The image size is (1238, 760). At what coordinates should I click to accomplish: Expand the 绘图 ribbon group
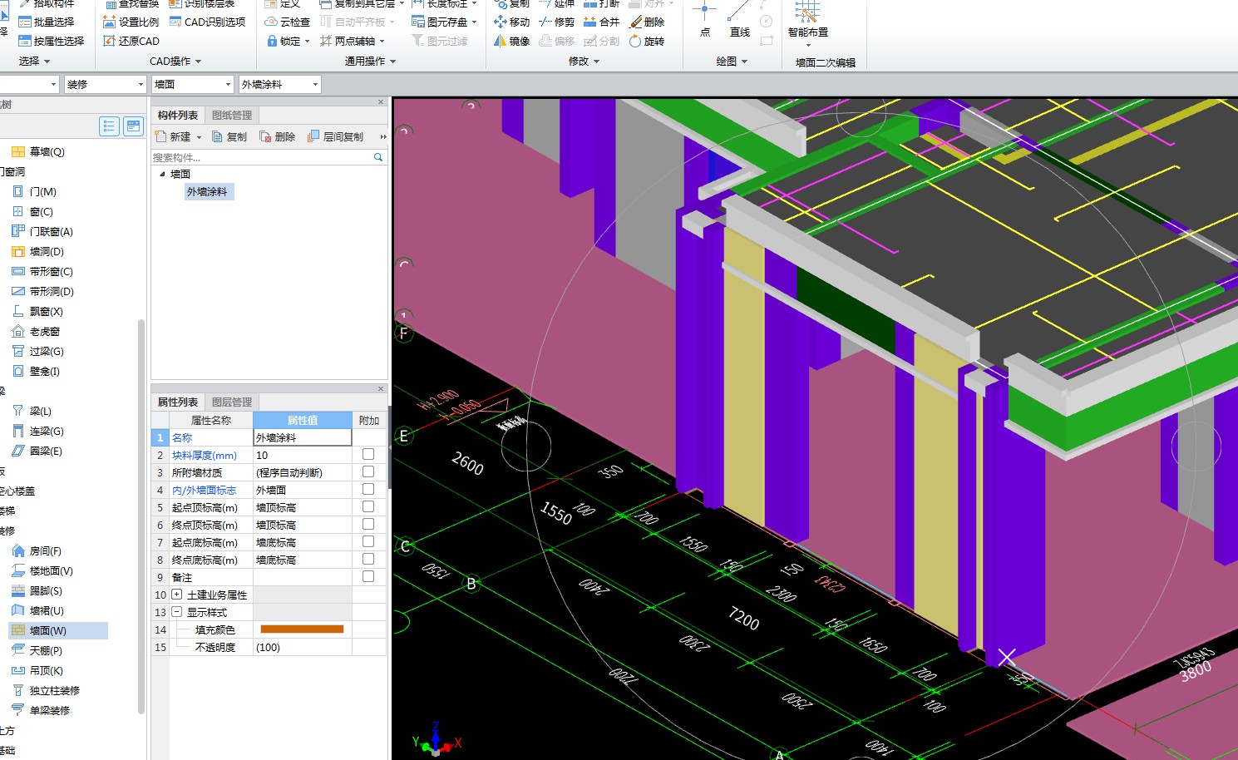click(x=732, y=62)
